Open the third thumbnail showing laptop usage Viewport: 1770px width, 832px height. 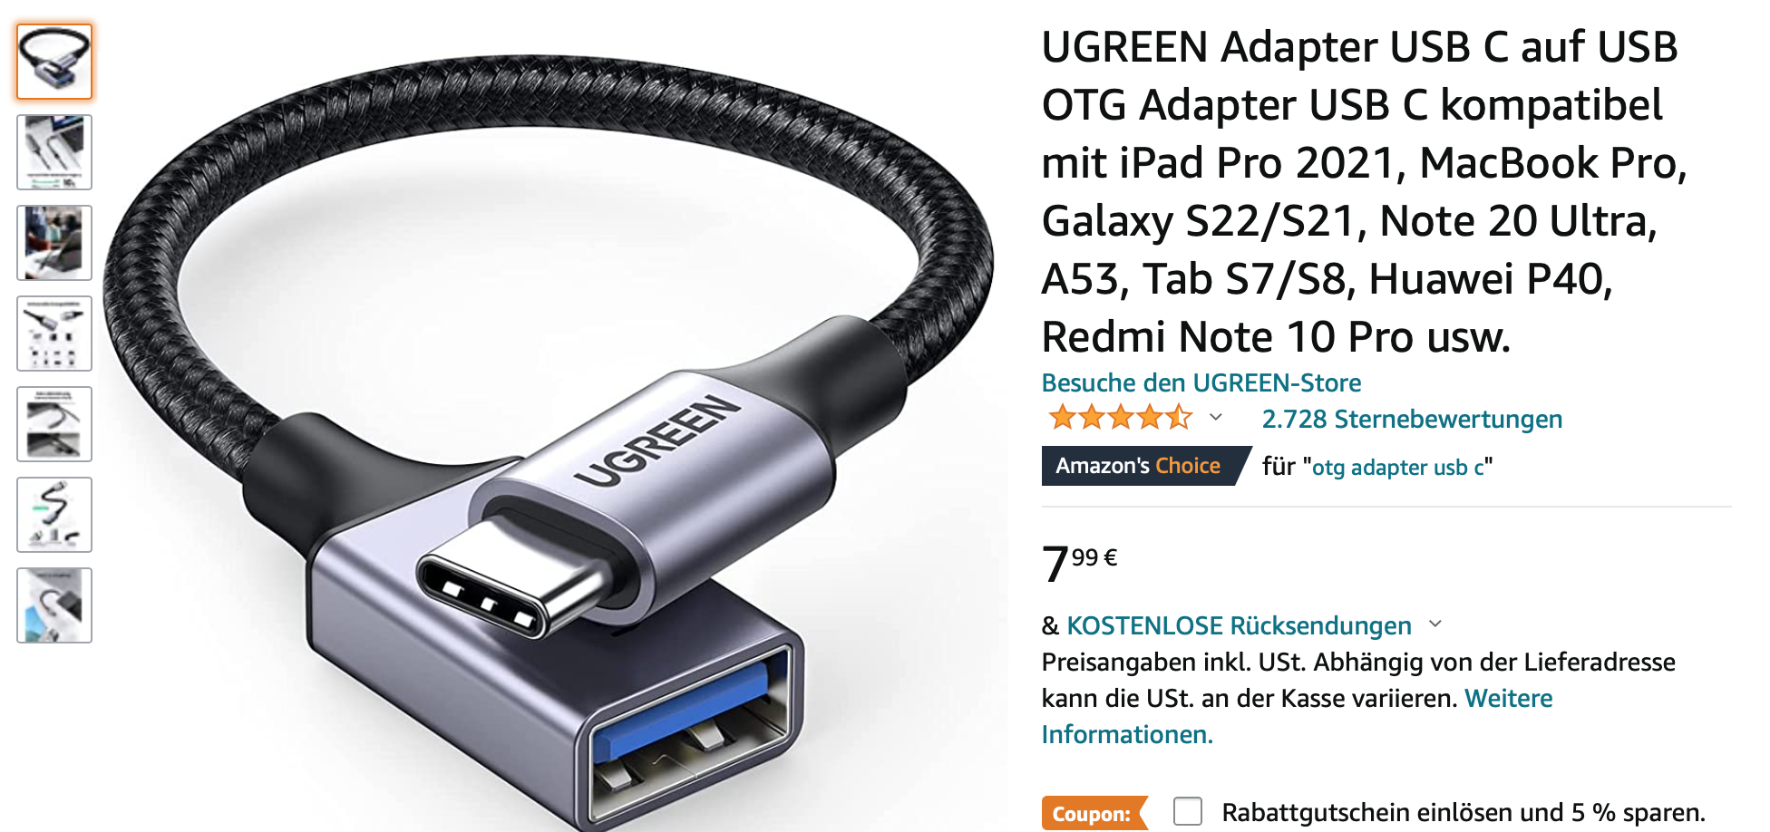tap(54, 243)
